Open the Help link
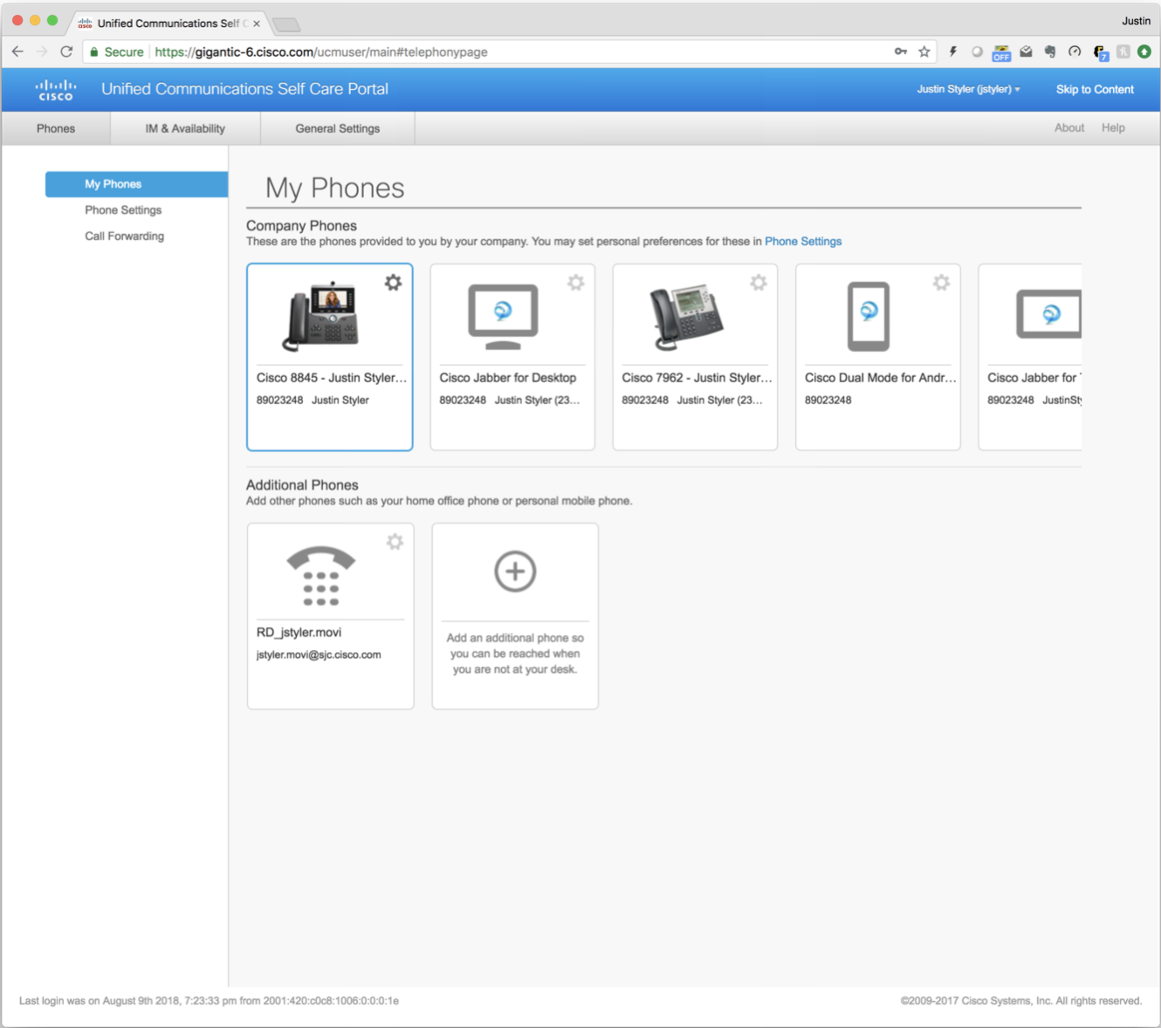1161x1028 pixels. click(1113, 128)
